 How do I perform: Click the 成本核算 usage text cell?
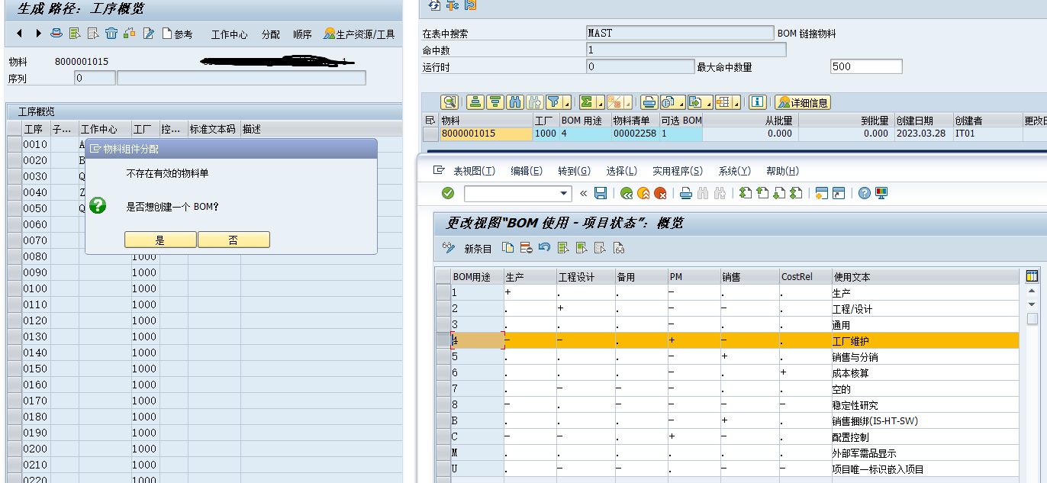pos(925,373)
